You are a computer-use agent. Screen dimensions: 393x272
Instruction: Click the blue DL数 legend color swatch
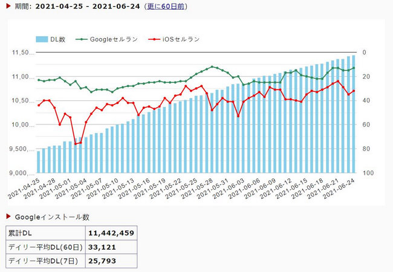[42, 39]
